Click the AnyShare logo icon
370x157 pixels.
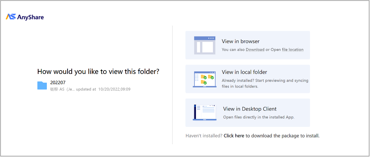(x=11, y=17)
